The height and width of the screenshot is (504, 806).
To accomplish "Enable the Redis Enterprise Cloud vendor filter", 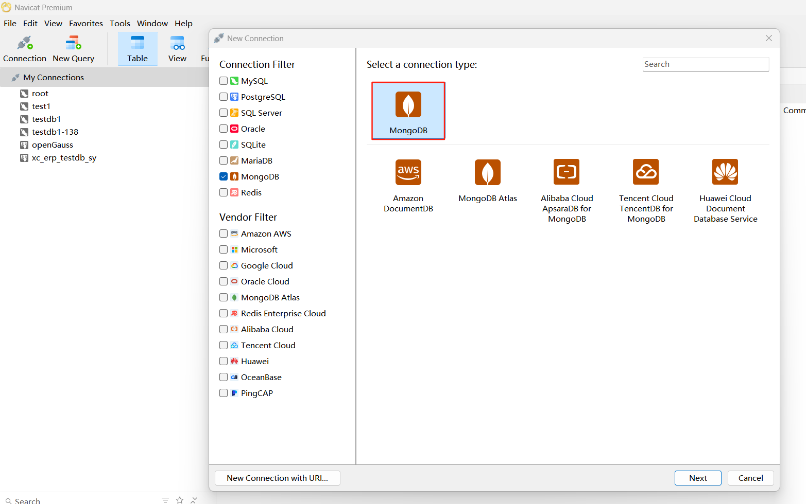I will pos(224,313).
